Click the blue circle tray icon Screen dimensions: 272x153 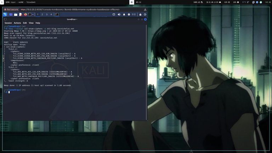257,2
